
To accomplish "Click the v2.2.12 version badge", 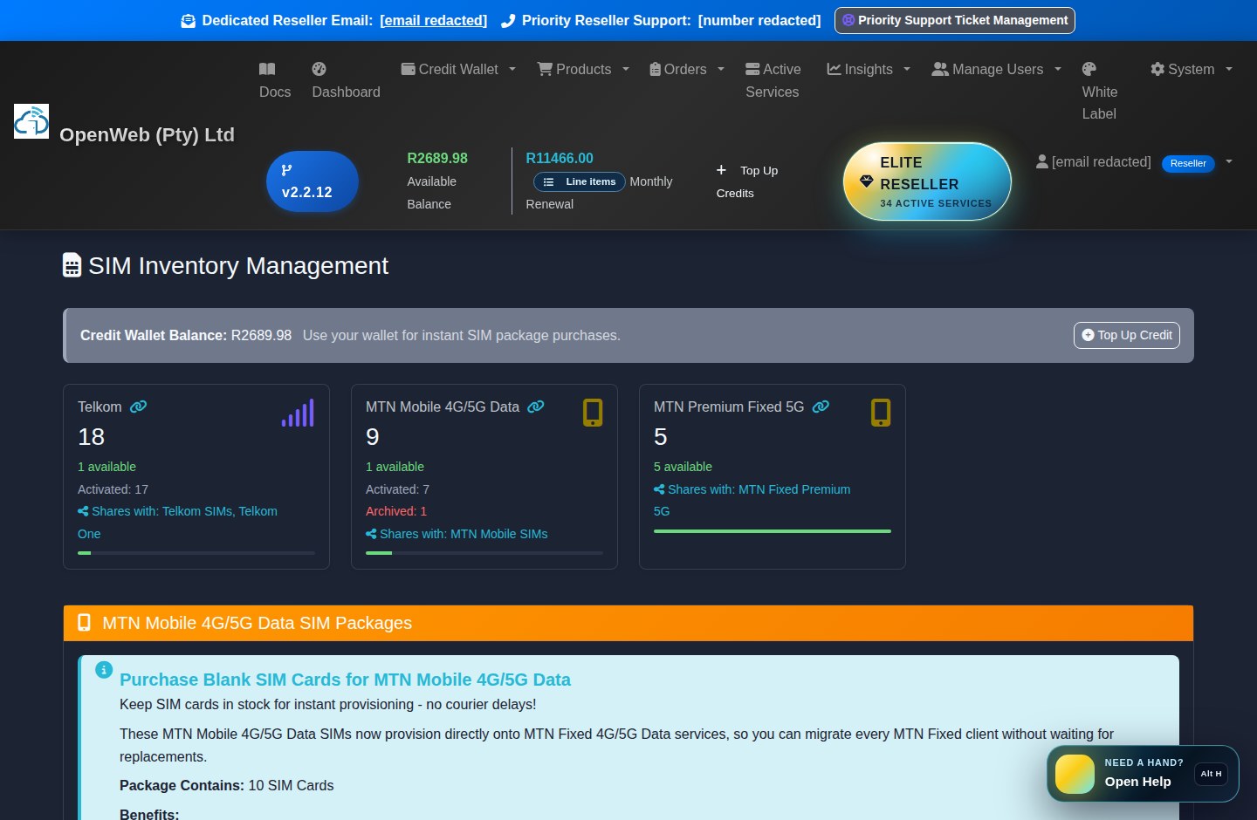I will [x=313, y=181].
